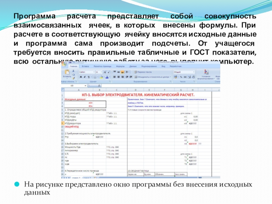Image resolution: width=272 pixels, height=204 pixels.
Task: Expand the Name Box K9 dropdown arrow
Action: [x=85, y=86]
